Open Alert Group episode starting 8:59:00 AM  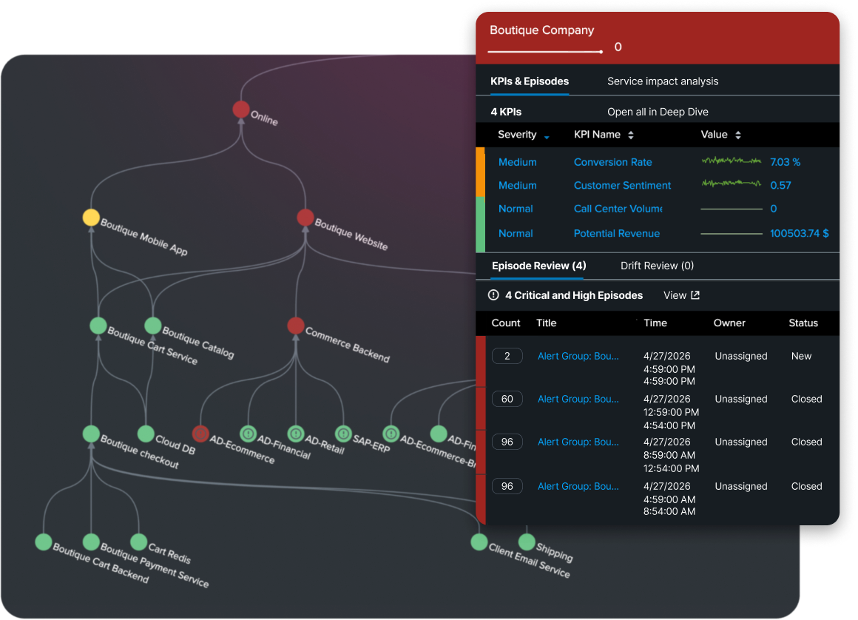click(x=578, y=442)
